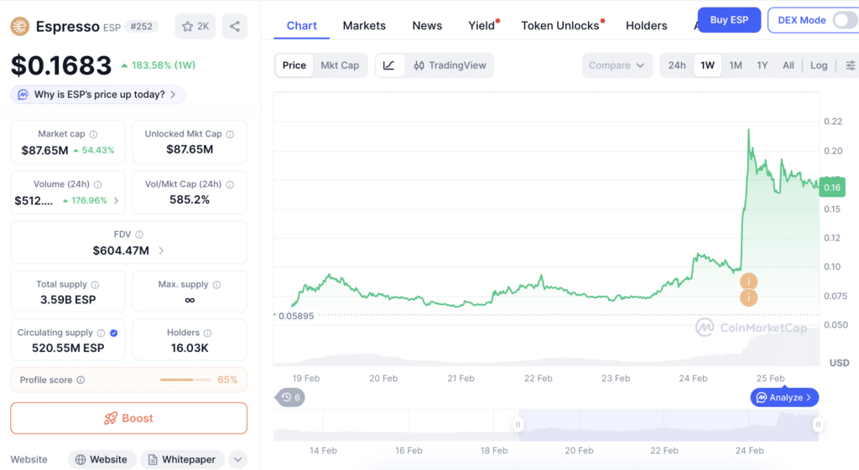Click the Espresso coin logo icon

point(20,26)
